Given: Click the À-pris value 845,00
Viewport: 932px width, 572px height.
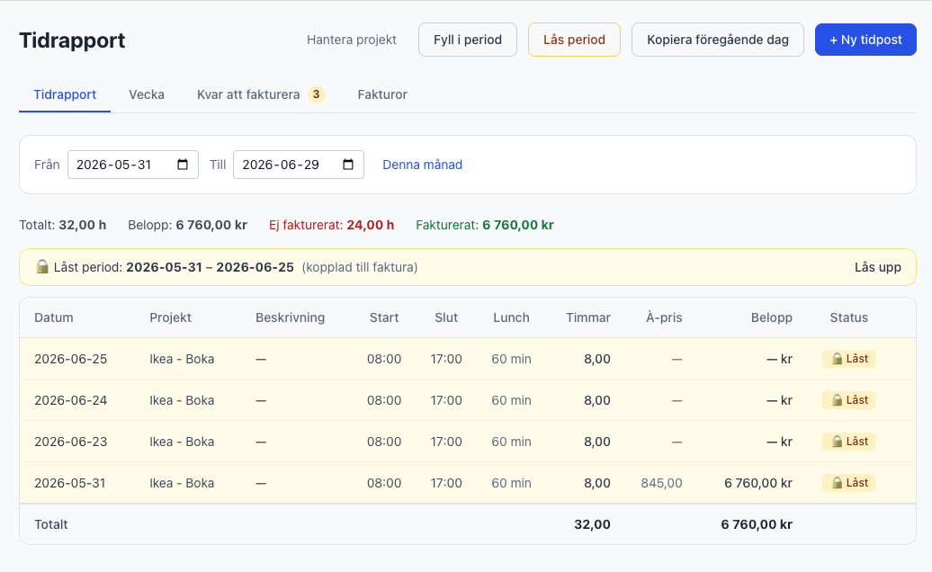Looking at the screenshot, I should point(661,483).
